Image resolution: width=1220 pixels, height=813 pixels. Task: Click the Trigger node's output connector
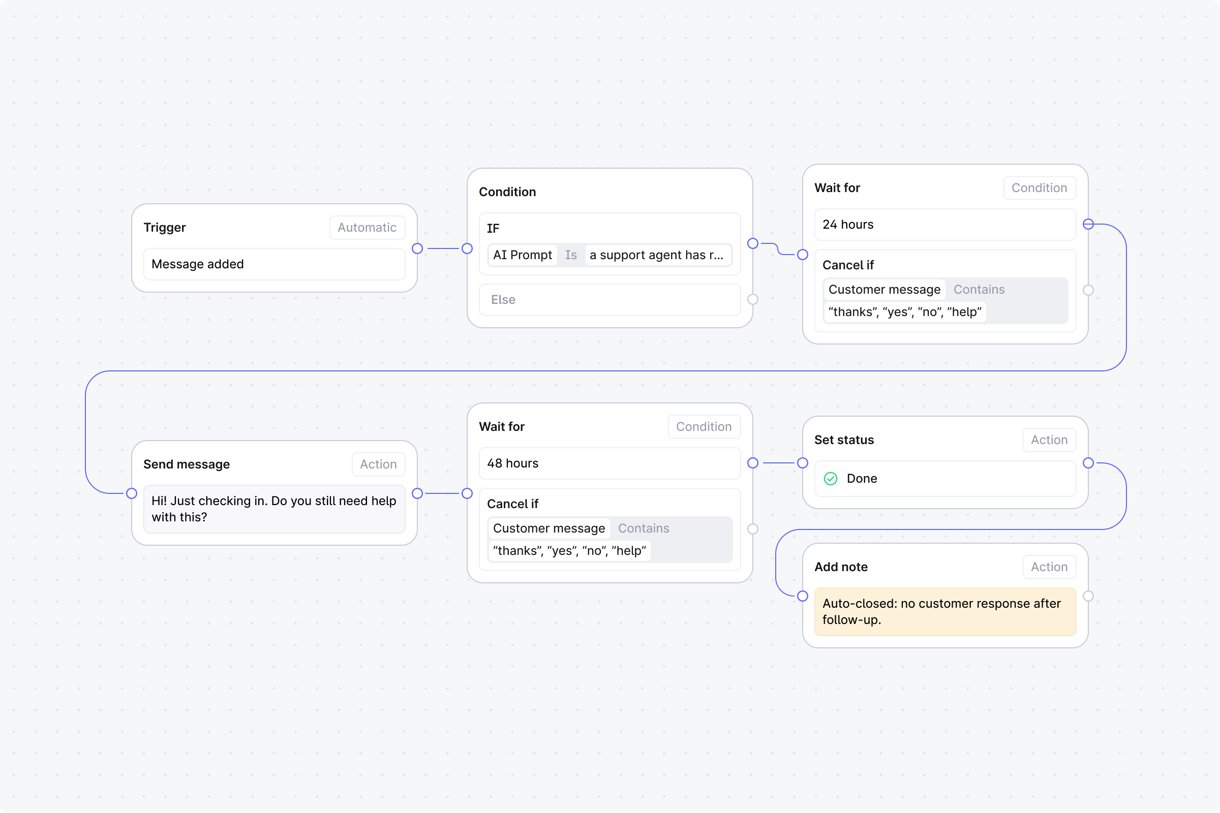click(x=417, y=248)
